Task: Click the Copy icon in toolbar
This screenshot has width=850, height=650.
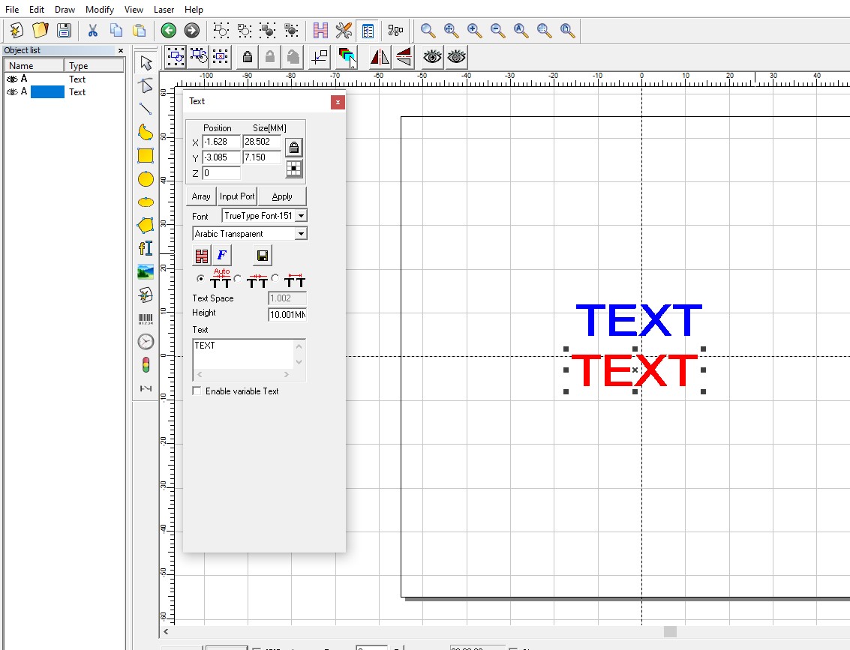Action: click(x=116, y=30)
